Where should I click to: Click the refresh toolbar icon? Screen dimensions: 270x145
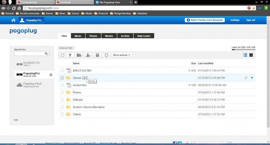pyautogui.click(x=106, y=55)
